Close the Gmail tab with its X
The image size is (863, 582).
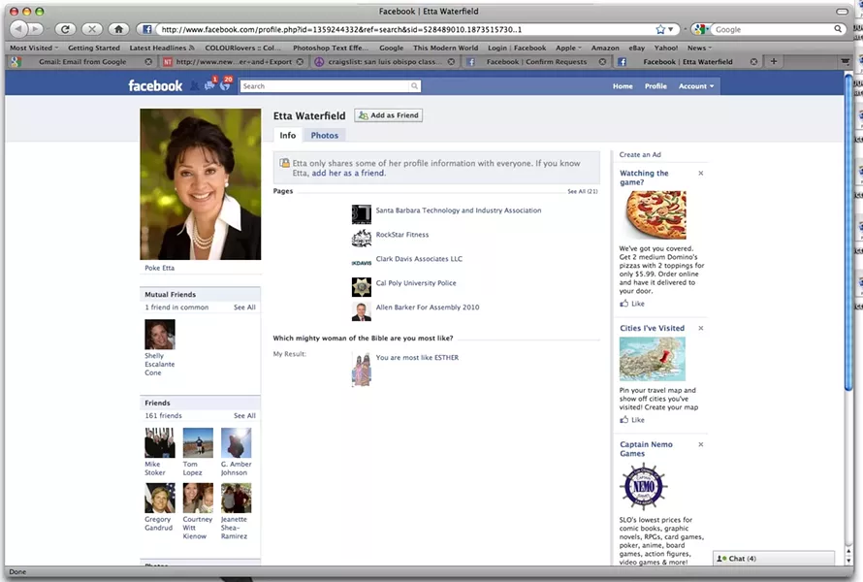tap(148, 62)
